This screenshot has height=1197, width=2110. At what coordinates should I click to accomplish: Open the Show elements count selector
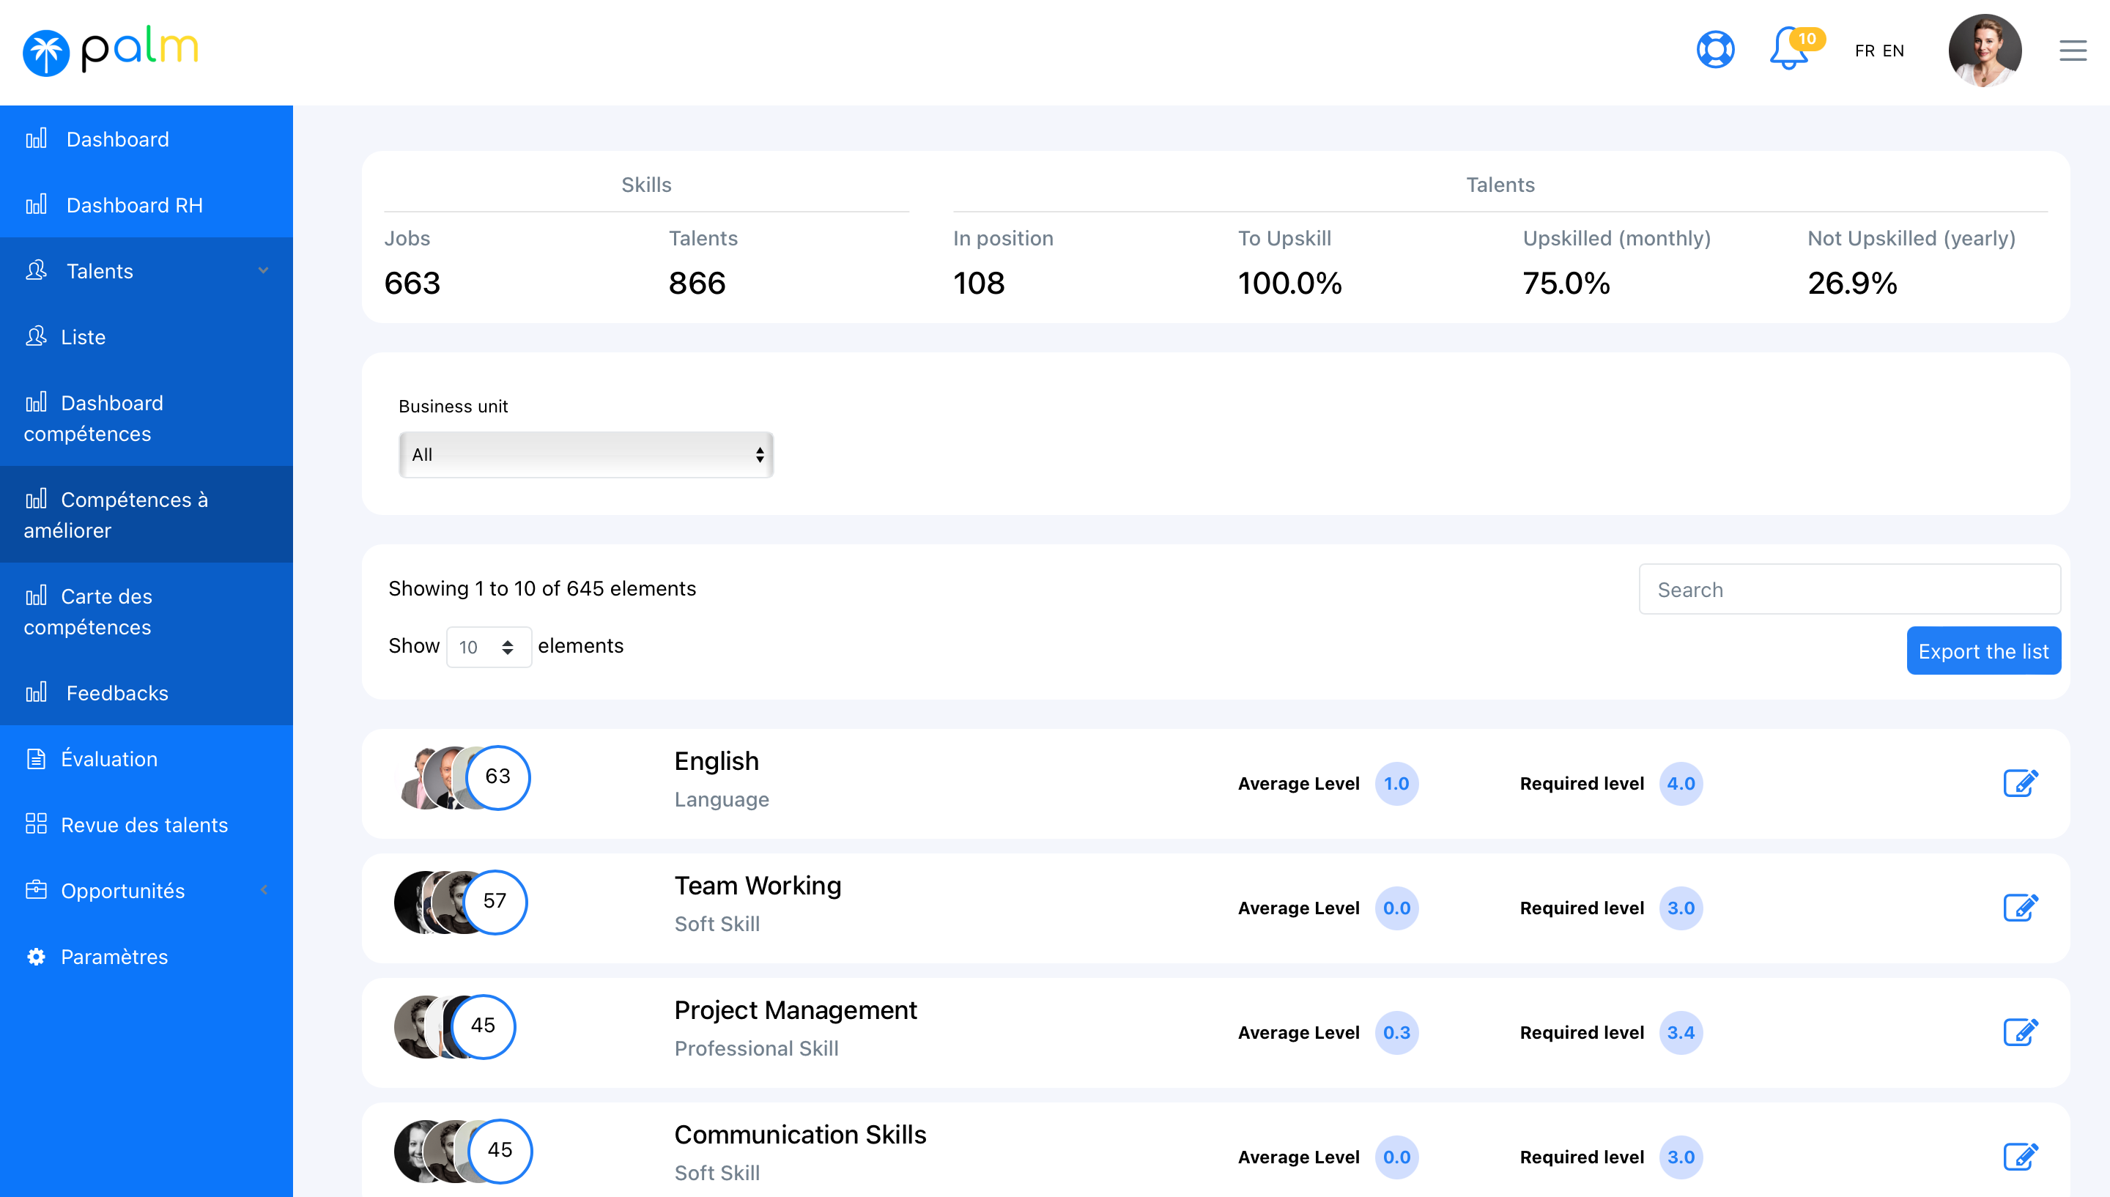488,647
